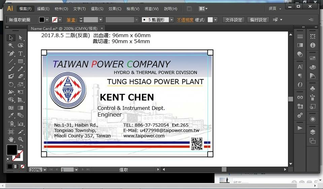Select the Column Graph tool
The image size is (323, 189).
pos(20,124)
